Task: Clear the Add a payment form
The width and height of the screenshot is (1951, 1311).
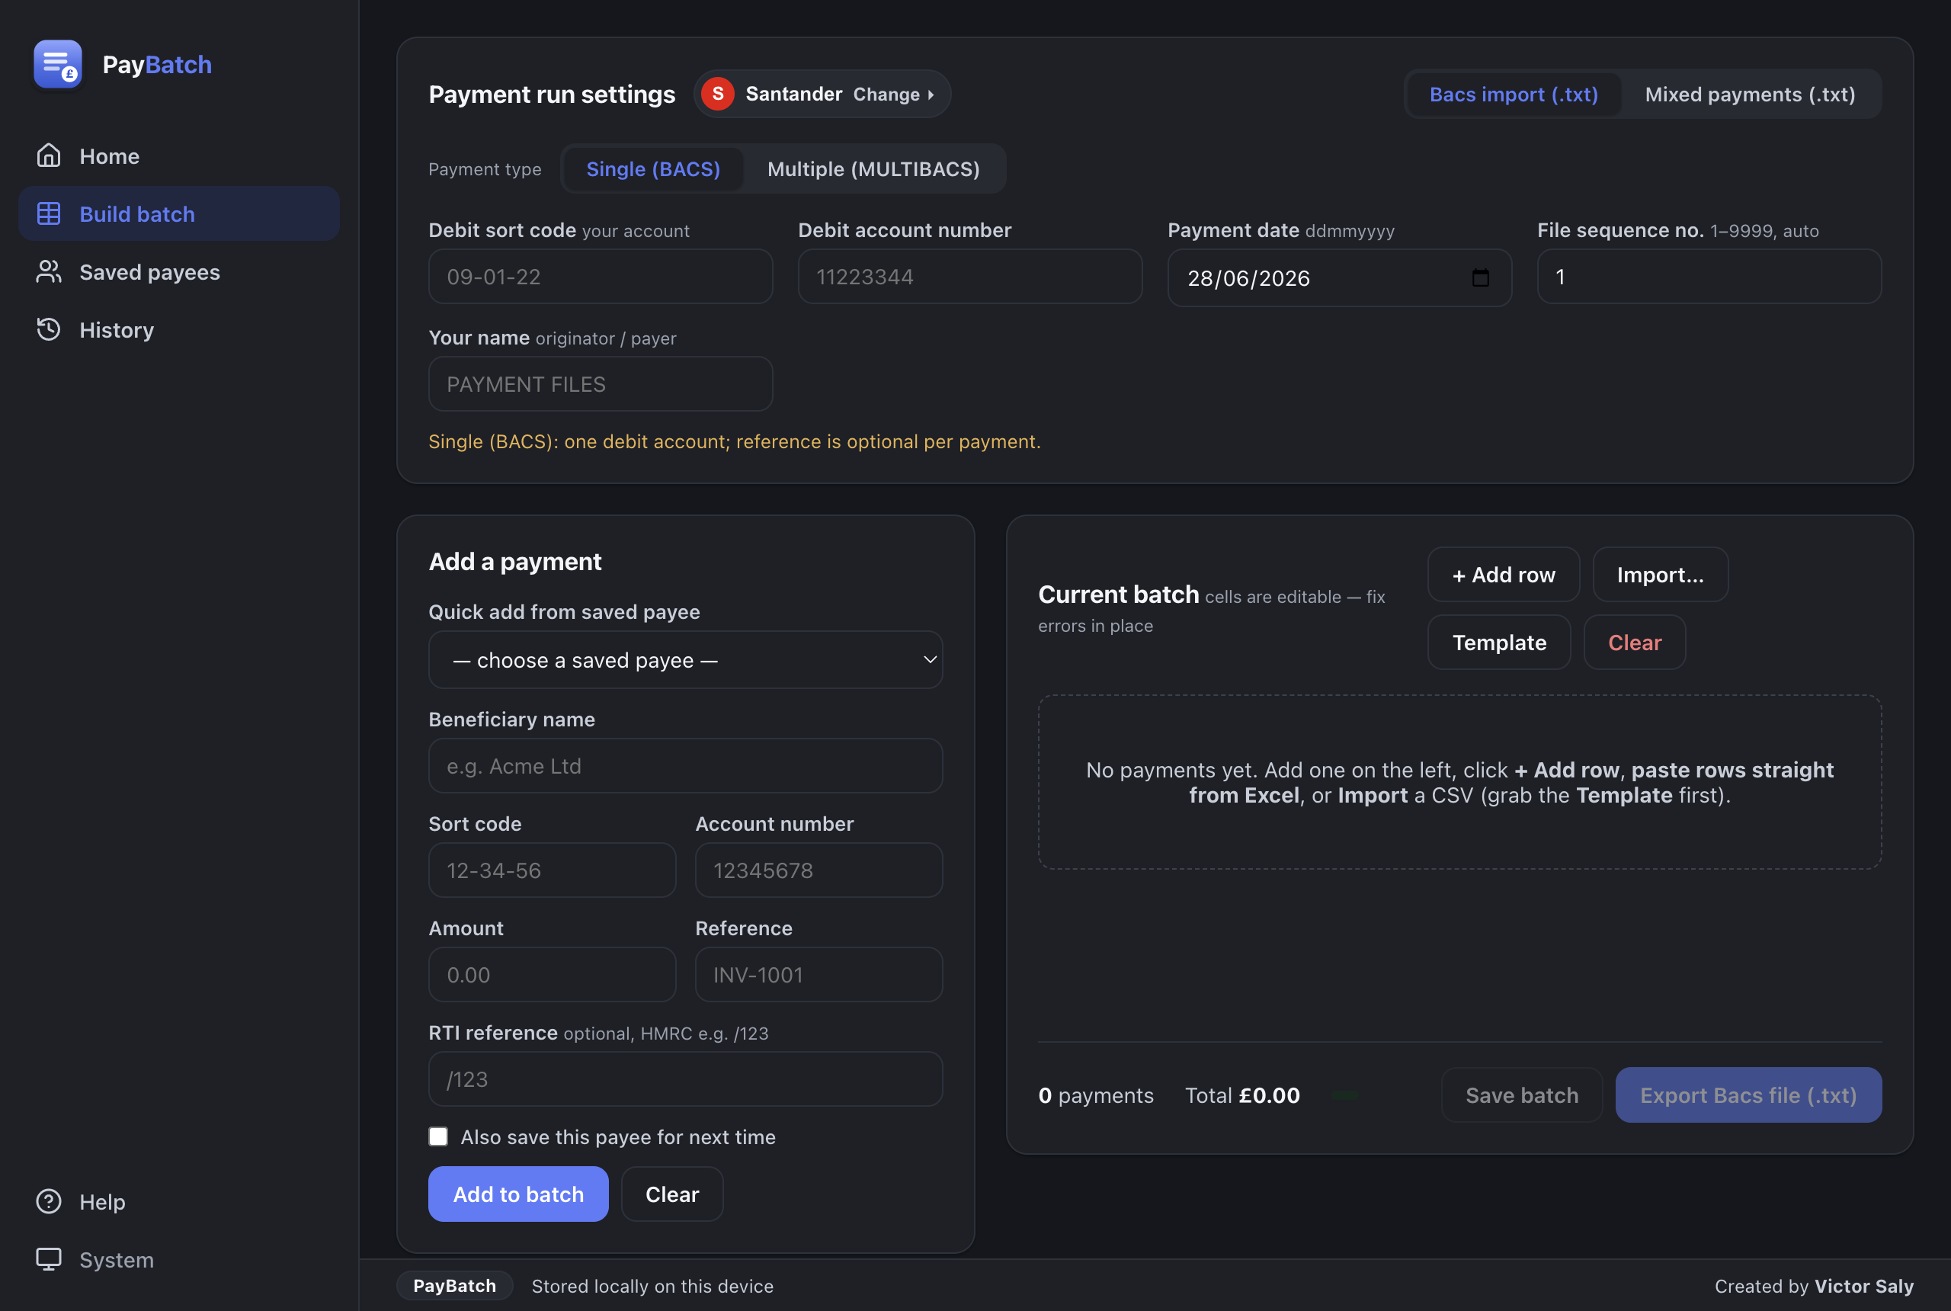Action: point(672,1194)
